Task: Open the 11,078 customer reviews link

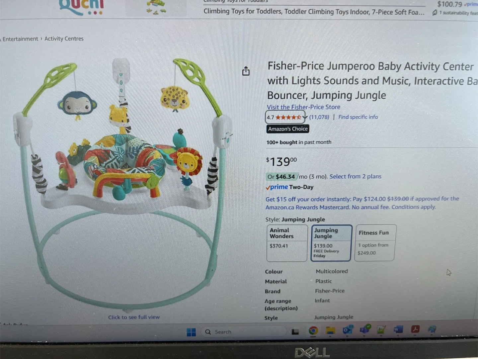Action: pyautogui.click(x=319, y=117)
